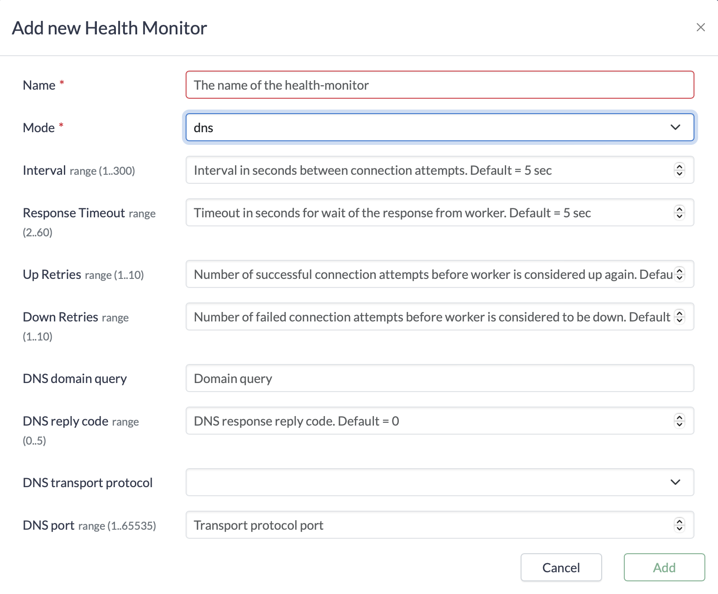Click the DNS domain query field
The height and width of the screenshot is (594, 718).
click(439, 378)
